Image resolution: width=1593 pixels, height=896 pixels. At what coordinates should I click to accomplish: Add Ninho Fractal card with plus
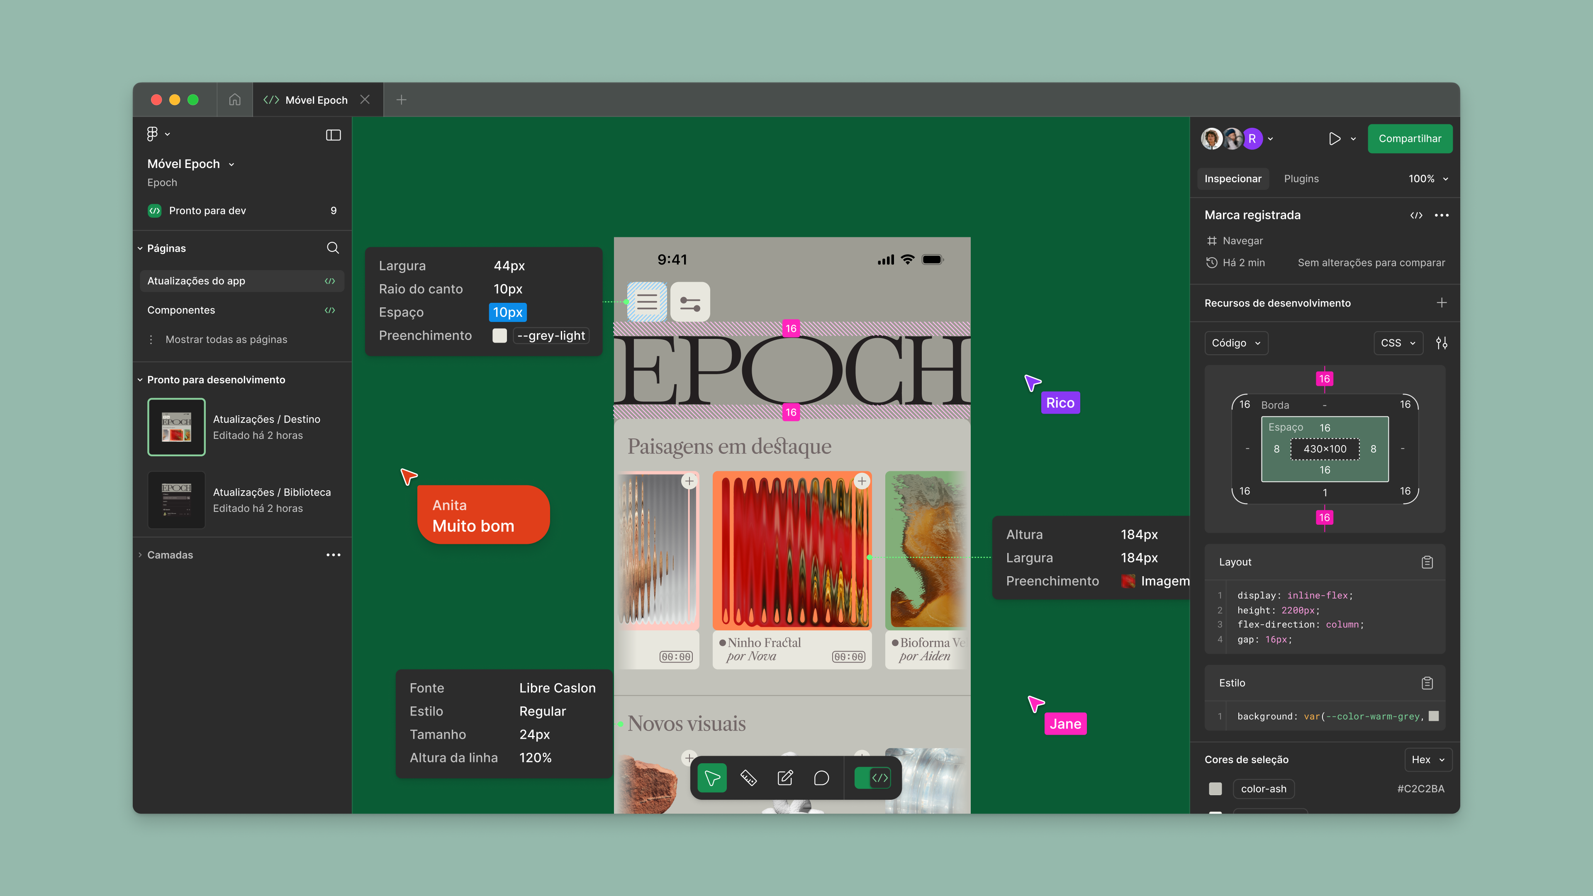click(862, 481)
